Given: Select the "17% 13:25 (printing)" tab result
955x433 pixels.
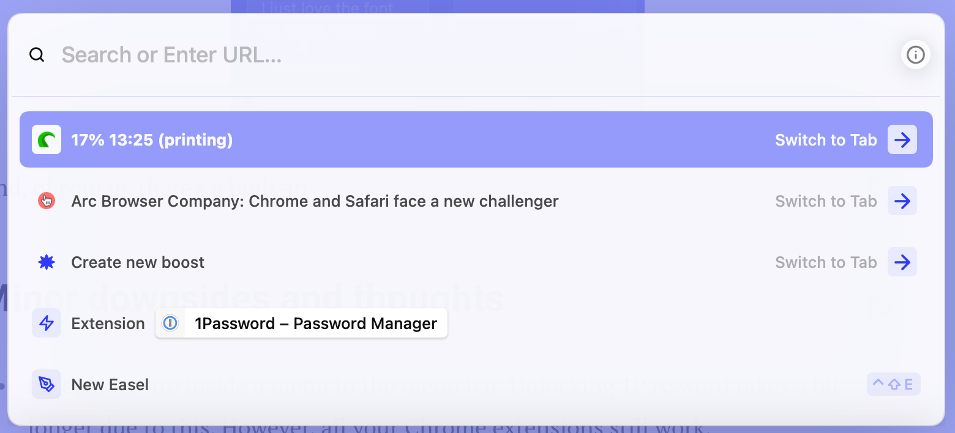Looking at the screenshot, I should [152, 140].
